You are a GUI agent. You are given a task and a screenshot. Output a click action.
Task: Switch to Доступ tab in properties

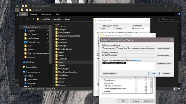119,28
